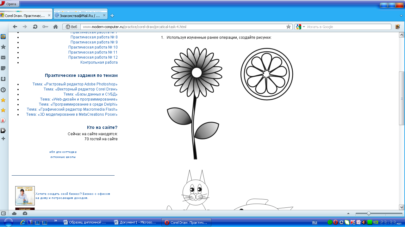The image size is (405, 227).
Task: Close the Знакомства@Mail.Ru tab
Action: pos(103,15)
